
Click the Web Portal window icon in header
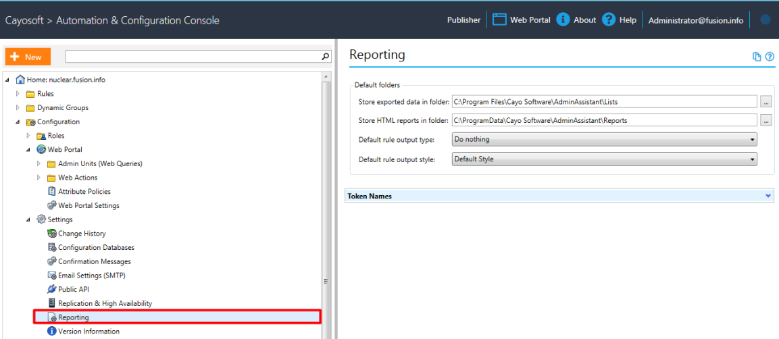pos(499,20)
